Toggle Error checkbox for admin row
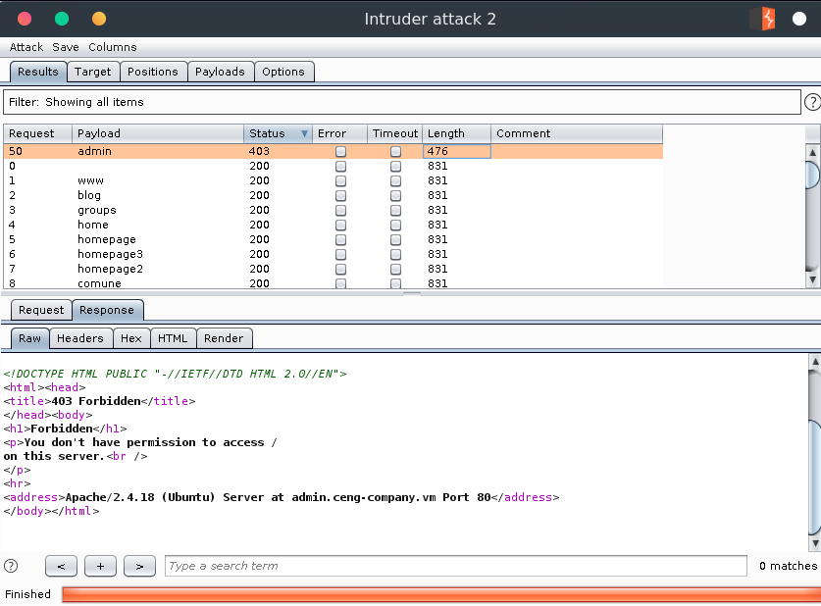The height and width of the screenshot is (606, 821). point(340,152)
